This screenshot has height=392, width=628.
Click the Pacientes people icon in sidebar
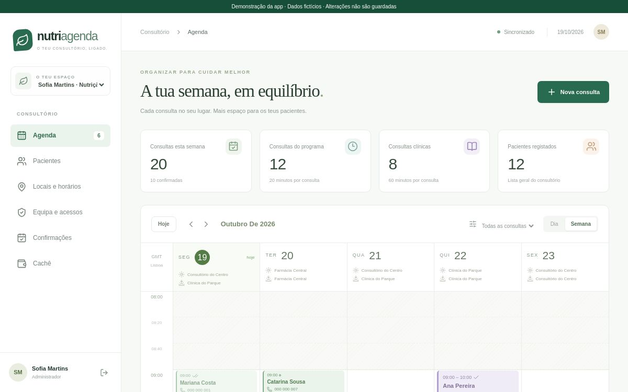21,161
